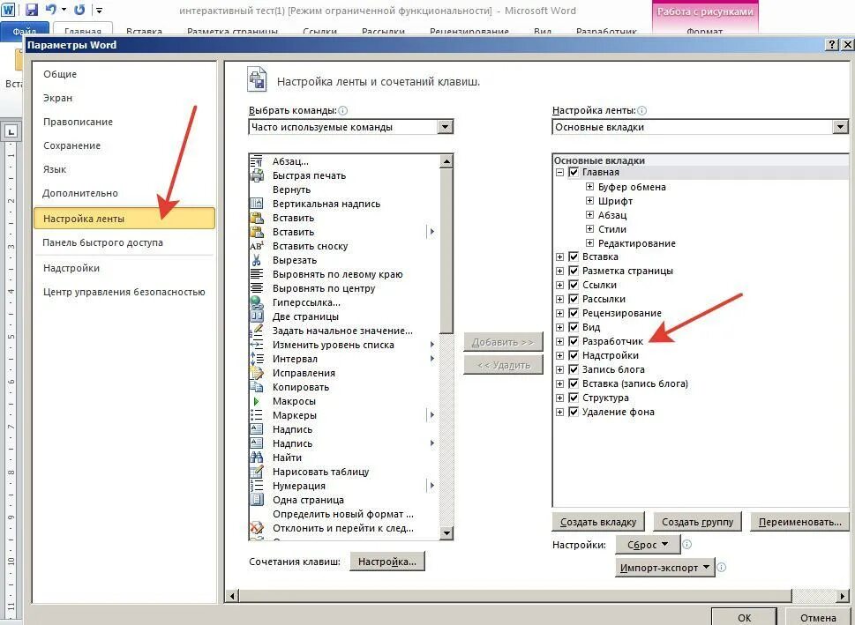Toggle the Рецензирование checkbox
Screen dimensions: 855x625
(574, 313)
